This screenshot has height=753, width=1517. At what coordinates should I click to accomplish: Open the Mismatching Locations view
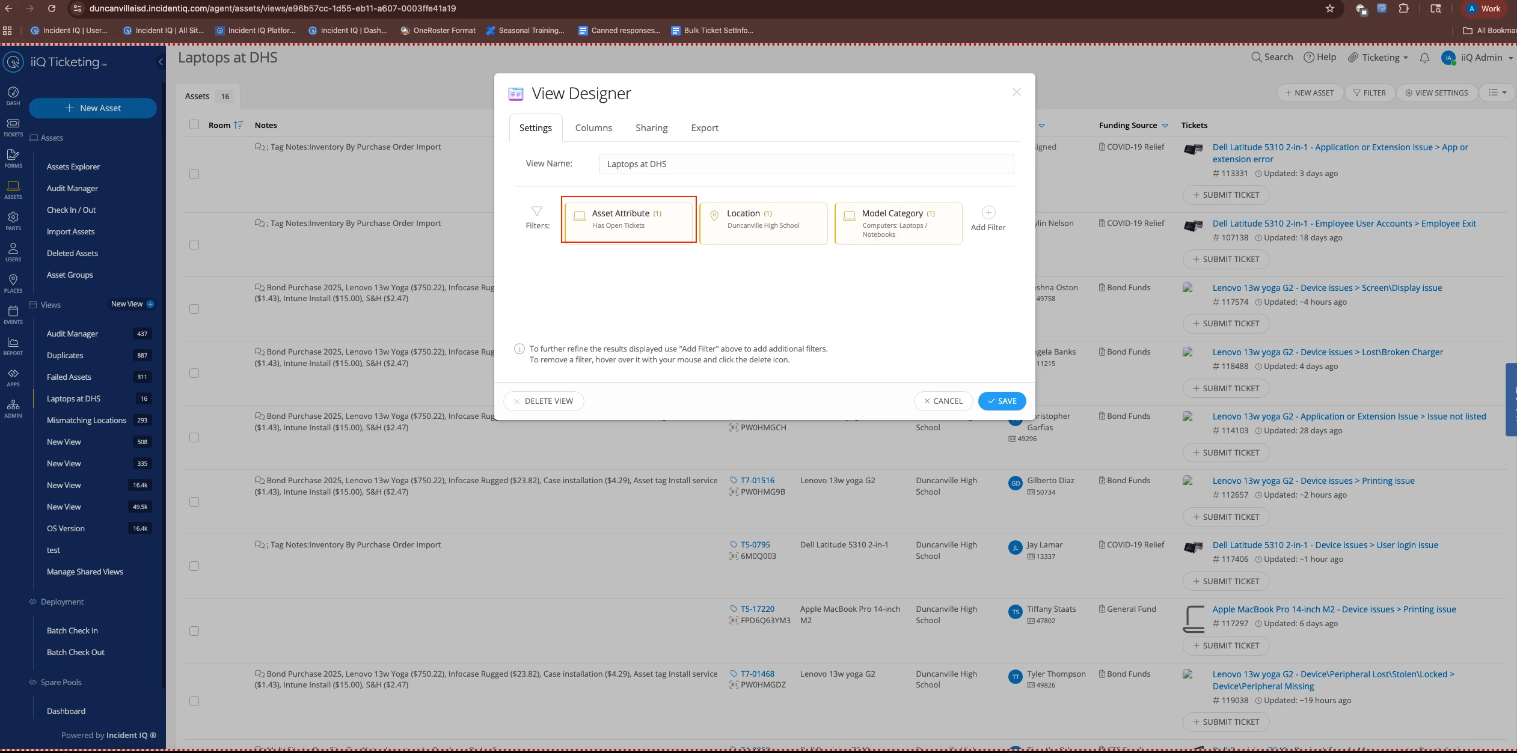point(87,420)
